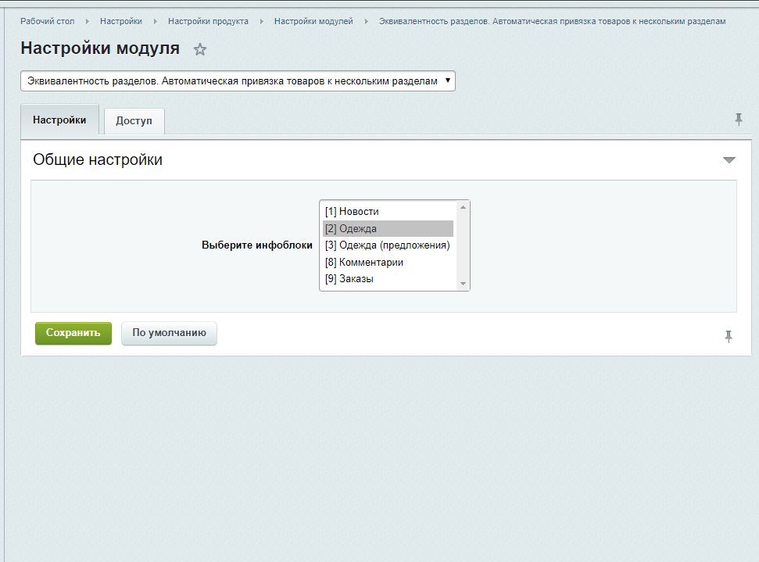The height and width of the screenshot is (562, 759).
Task: Select the [2] Одежда infoblock
Action: pyautogui.click(x=350, y=229)
